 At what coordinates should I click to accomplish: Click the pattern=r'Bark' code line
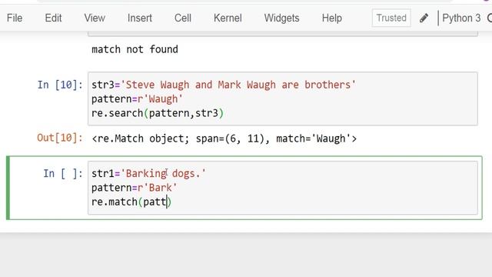(x=134, y=188)
